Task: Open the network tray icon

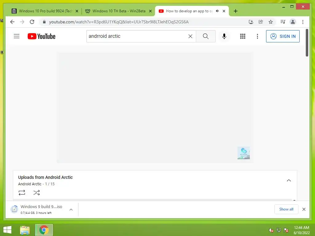Action: tap(279, 230)
